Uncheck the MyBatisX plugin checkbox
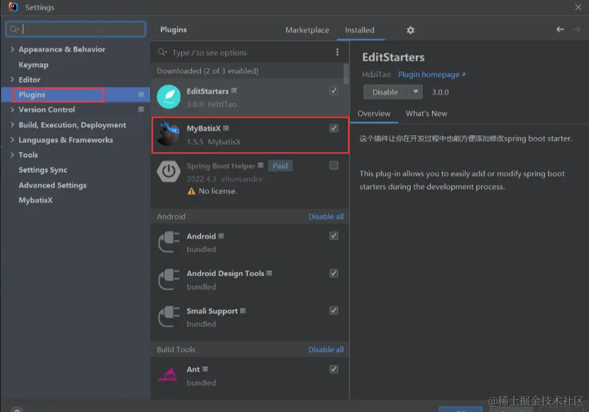The height and width of the screenshot is (412, 589). [334, 128]
